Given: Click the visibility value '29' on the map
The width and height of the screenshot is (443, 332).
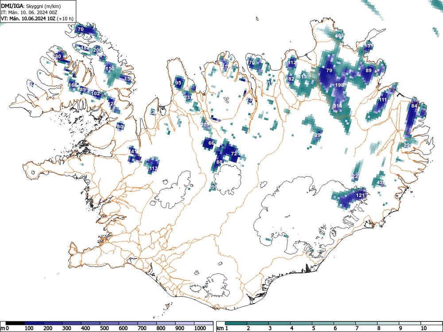Looking at the screenshot, I should [318, 135].
